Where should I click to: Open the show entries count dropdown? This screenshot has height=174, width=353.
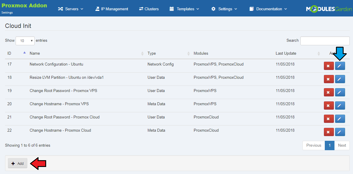[25, 41]
